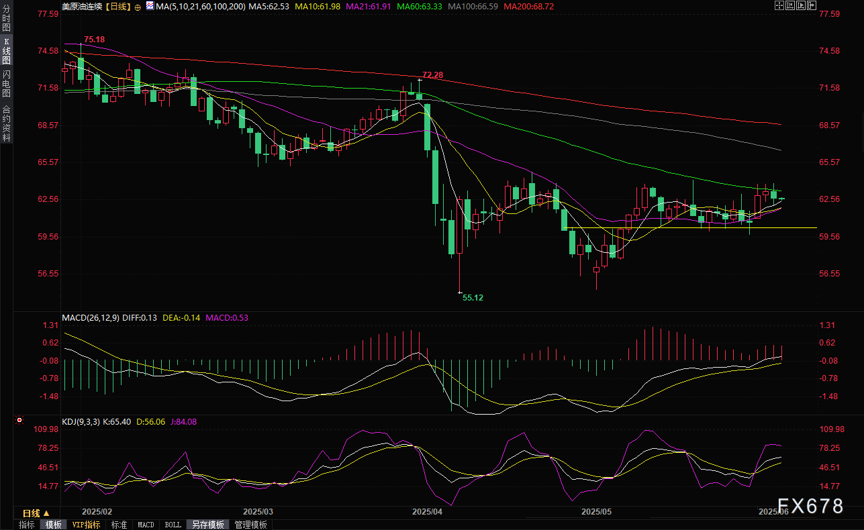This screenshot has height=530, width=864.
Task: Select the 模板 tab in bottom bar
Action: tap(53, 525)
